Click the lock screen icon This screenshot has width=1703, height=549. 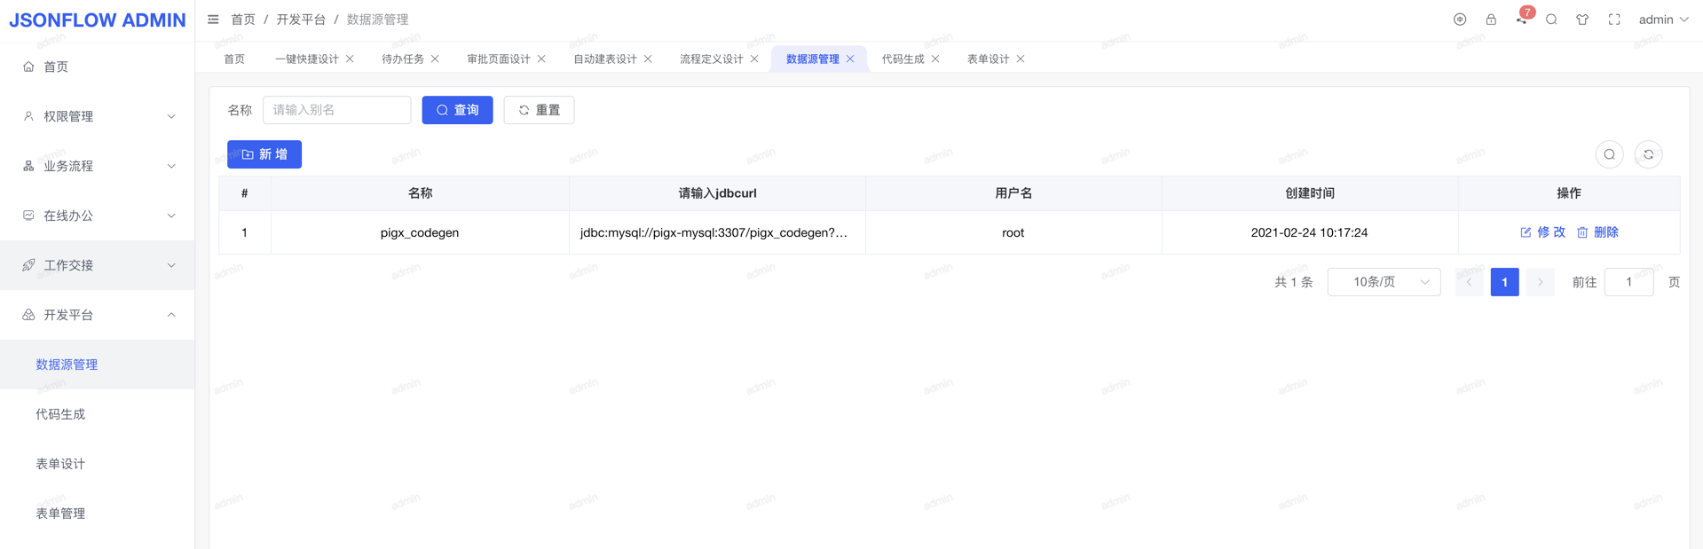point(1491,20)
